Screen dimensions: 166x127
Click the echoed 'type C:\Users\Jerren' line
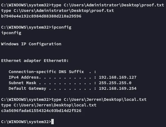click(x=49, y=105)
